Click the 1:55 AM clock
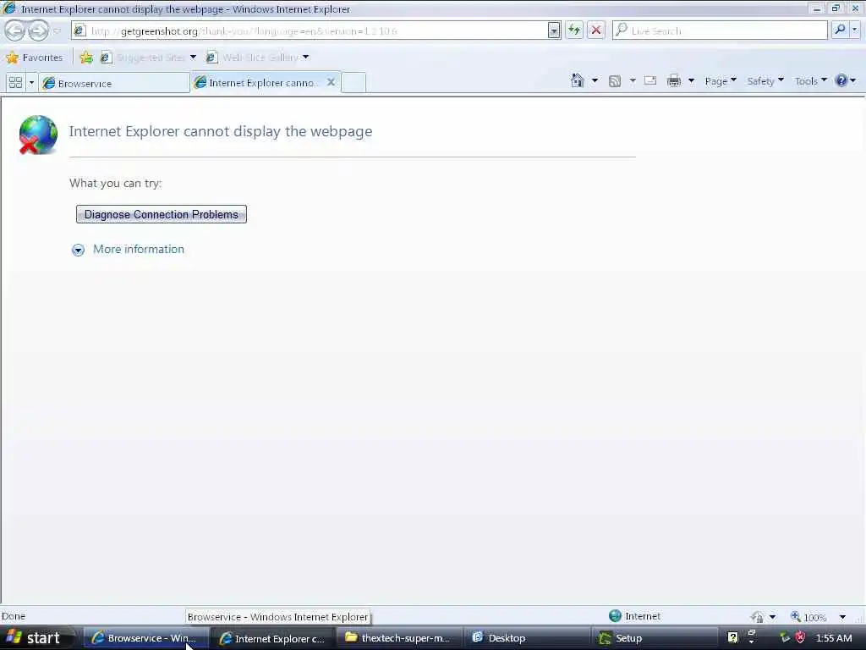This screenshot has height=650, width=866. pos(833,638)
